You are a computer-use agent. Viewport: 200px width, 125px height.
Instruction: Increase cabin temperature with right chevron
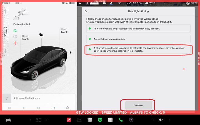tap(47, 120)
